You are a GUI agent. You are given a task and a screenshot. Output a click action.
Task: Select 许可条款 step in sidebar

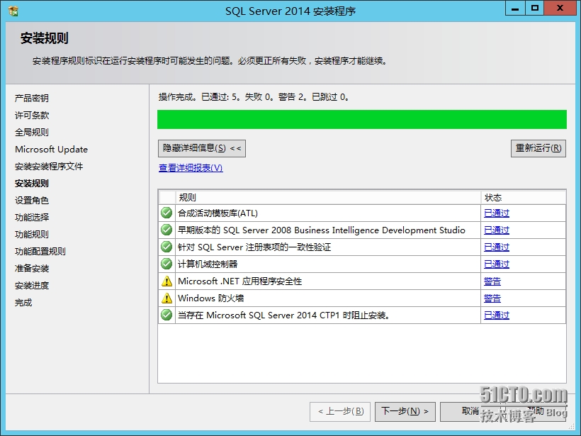pos(32,116)
